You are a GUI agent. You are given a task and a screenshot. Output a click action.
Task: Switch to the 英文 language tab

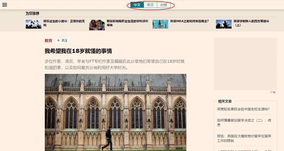click(150, 5)
